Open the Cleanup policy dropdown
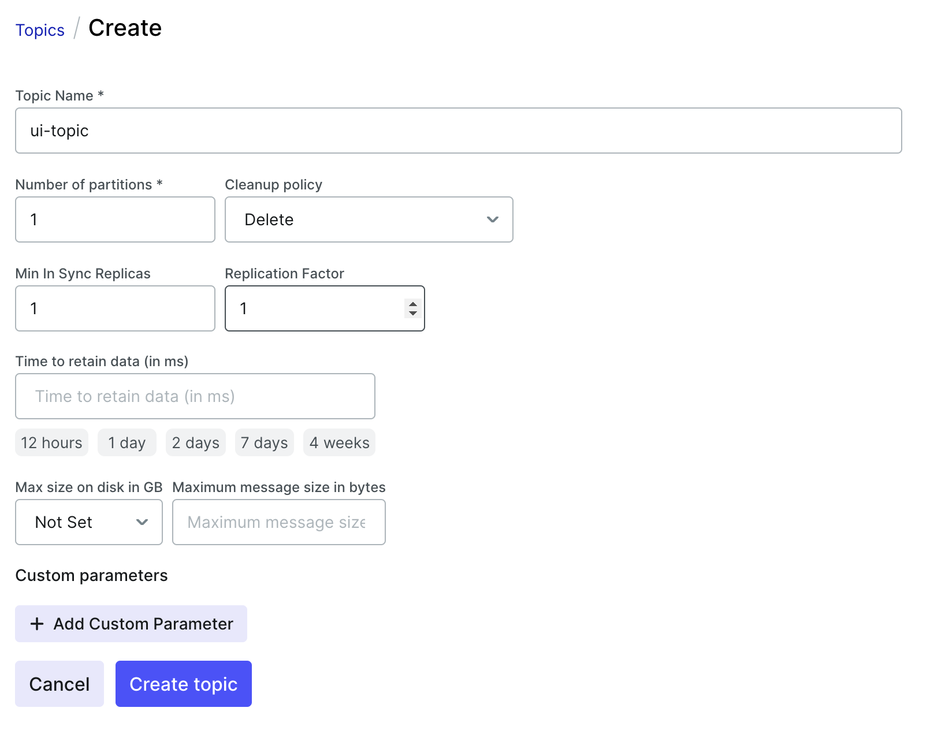This screenshot has height=730, width=945. coord(369,219)
